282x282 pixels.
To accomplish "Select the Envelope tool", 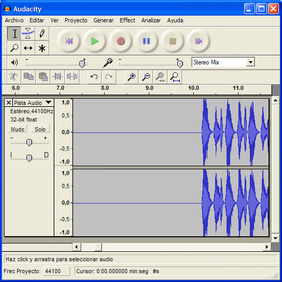I will (28, 33).
